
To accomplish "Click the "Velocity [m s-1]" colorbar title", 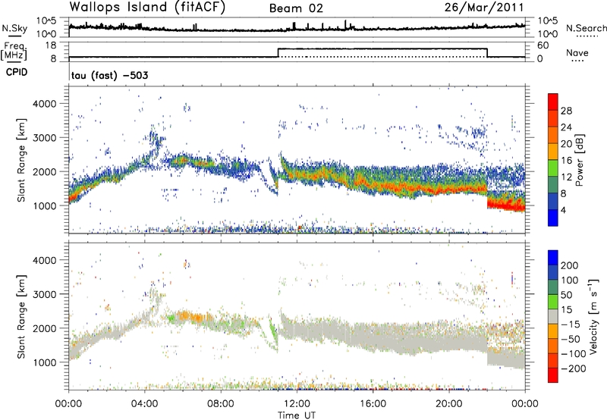I will coord(593,316).
